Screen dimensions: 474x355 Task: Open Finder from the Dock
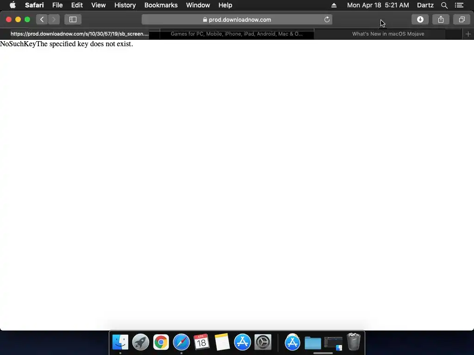120,343
